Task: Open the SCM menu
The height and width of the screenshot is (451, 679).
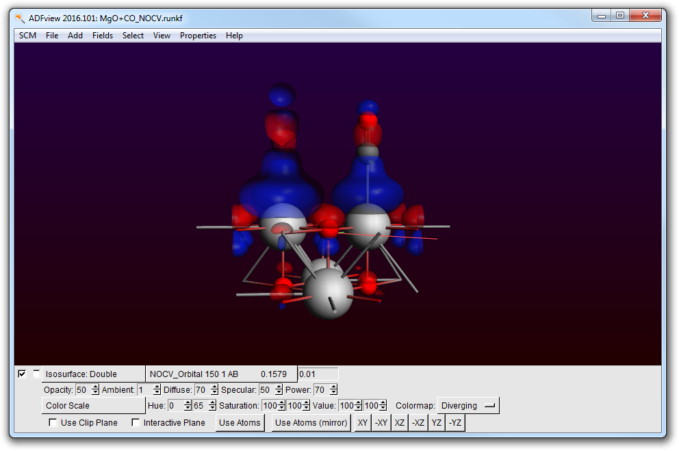Action: click(27, 36)
